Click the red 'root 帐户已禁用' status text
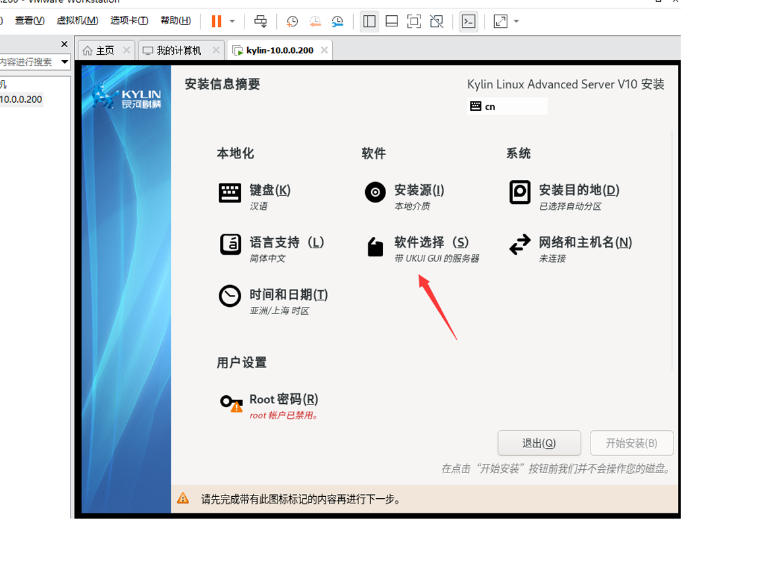771x578 pixels. click(284, 415)
